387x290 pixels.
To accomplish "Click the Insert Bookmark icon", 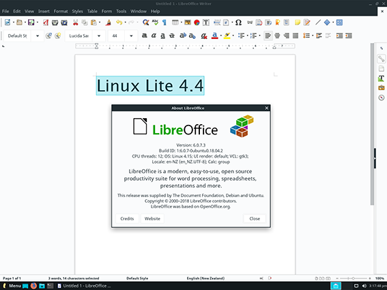I will (277, 23).
